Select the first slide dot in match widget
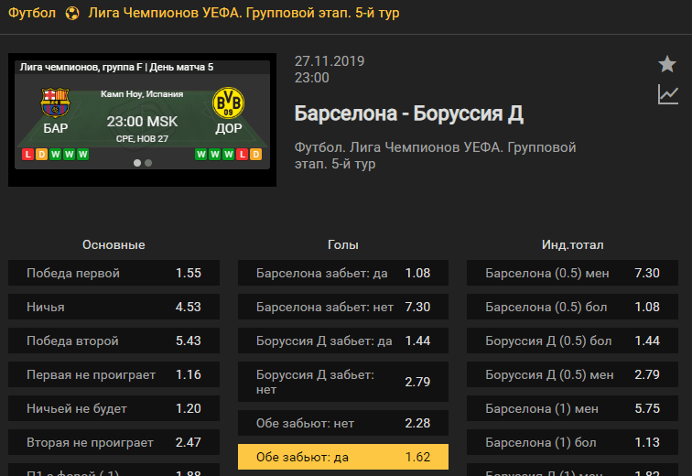Viewport: 692px width, 476px height. pyautogui.click(x=137, y=163)
